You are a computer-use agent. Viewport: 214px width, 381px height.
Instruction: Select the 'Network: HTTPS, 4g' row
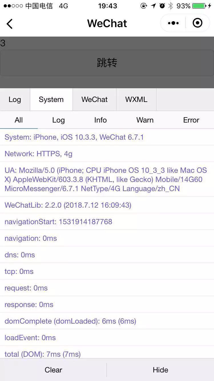[x=107, y=154]
